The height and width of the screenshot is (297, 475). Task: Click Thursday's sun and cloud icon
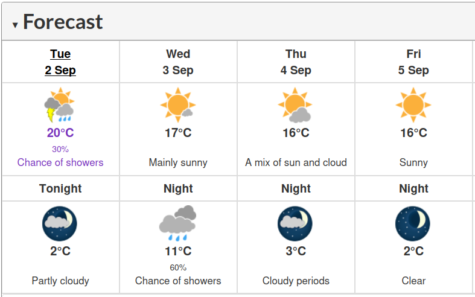(x=295, y=105)
